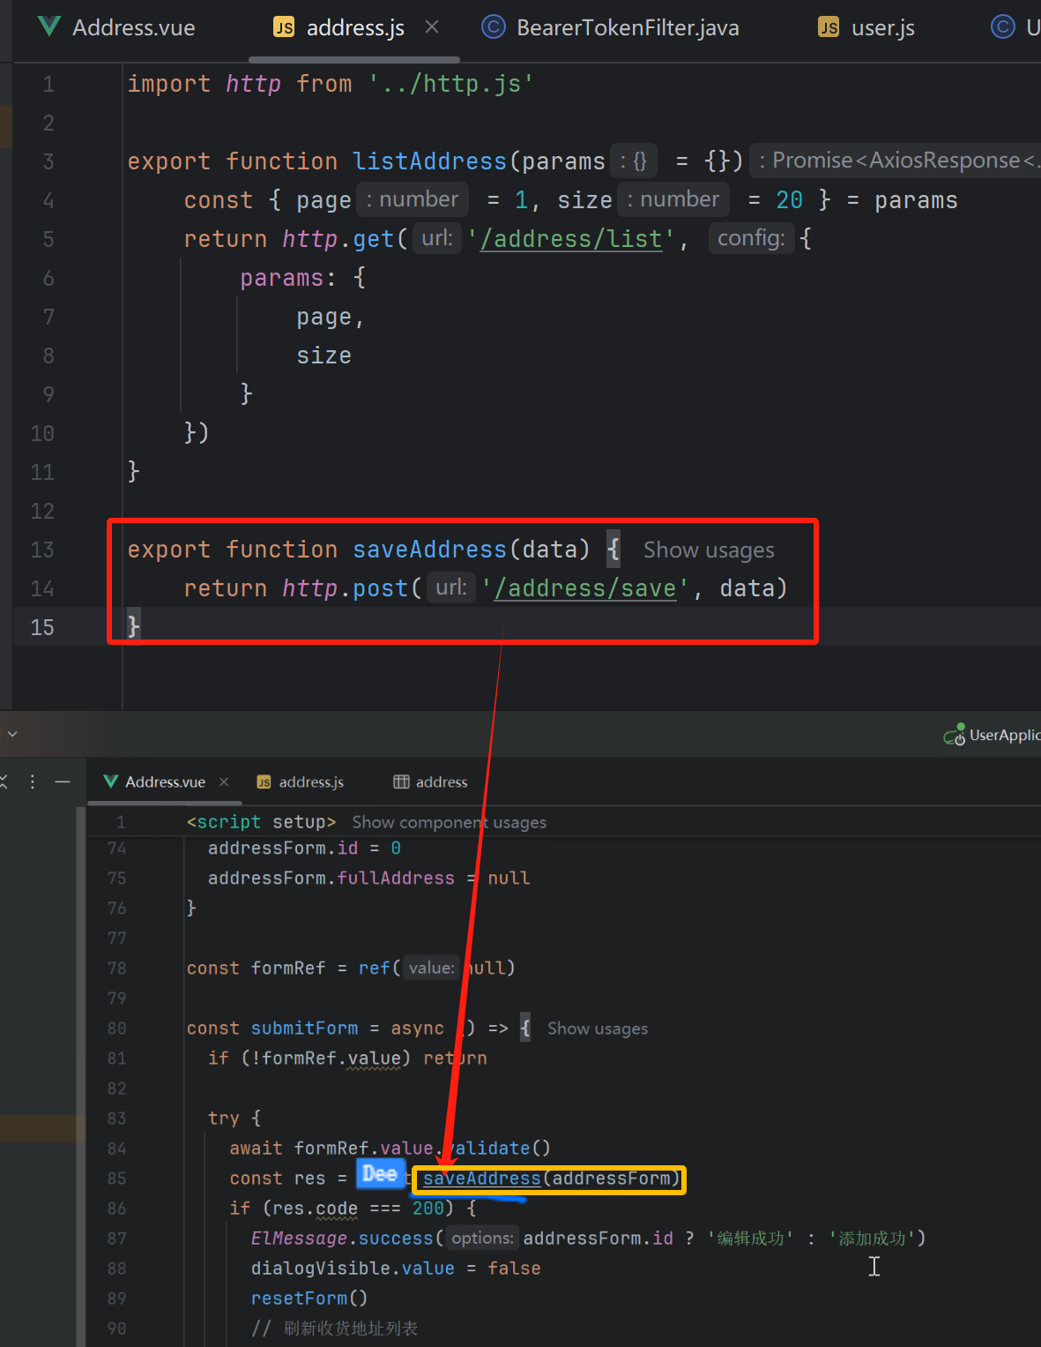Viewport: 1041px width, 1347px height.
Task: Click the underlined saveAddress call on line 85
Action: point(481,1179)
